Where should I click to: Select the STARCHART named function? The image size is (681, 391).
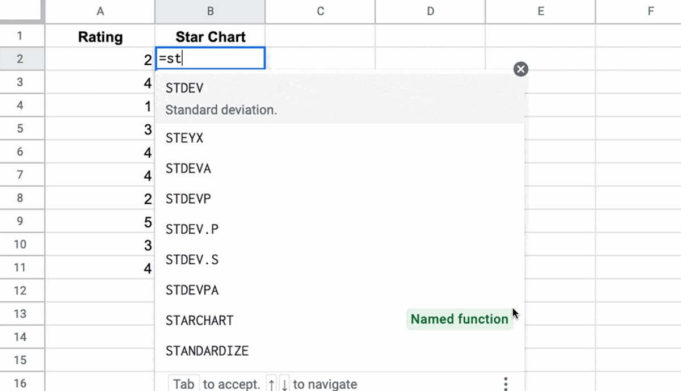(199, 320)
